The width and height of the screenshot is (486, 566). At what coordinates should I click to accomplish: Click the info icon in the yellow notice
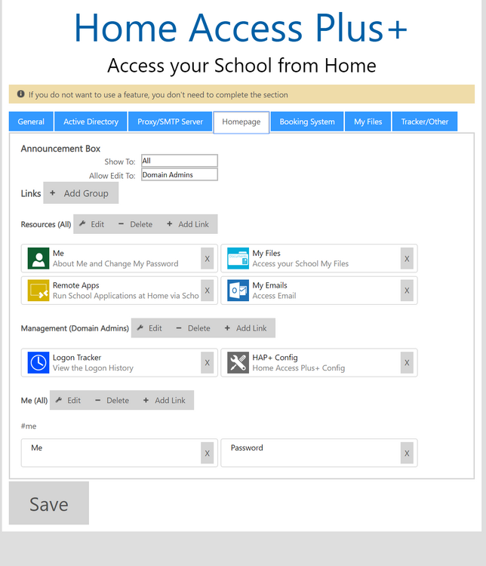coord(21,94)
